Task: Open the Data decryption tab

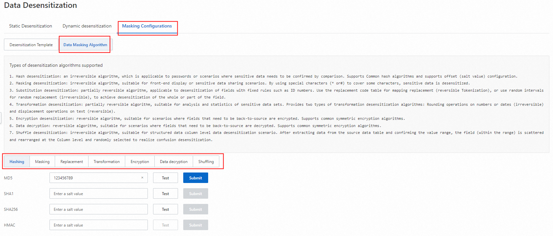Action: coord(174,162)
